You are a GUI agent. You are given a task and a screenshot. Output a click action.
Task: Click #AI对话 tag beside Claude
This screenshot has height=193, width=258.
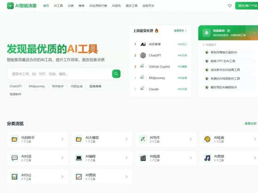point(182,89)
